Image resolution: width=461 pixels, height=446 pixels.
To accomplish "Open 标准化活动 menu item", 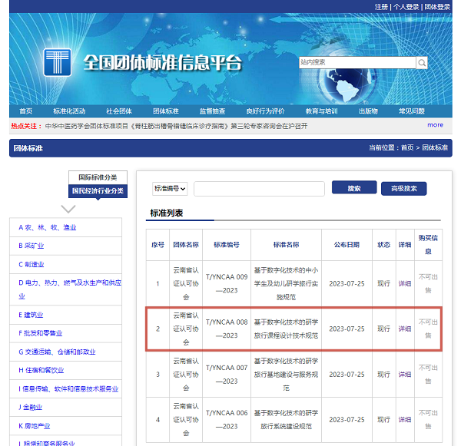I will [69, 111].
